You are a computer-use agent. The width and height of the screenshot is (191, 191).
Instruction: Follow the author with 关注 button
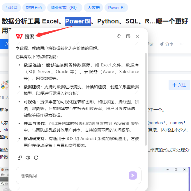[179, 85]
